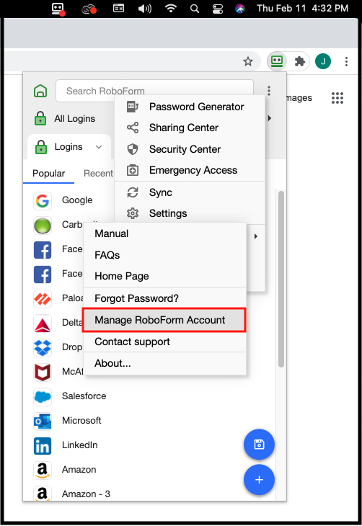Click the RoboForm extension icon in toolbar
This screenshot has width=362, height=526.
(277, 61)
